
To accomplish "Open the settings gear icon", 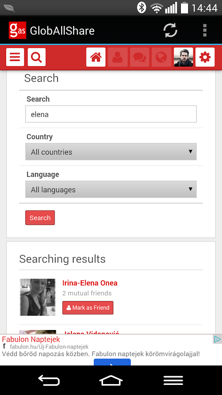I will pyautogui.click(x=205, y=57).
